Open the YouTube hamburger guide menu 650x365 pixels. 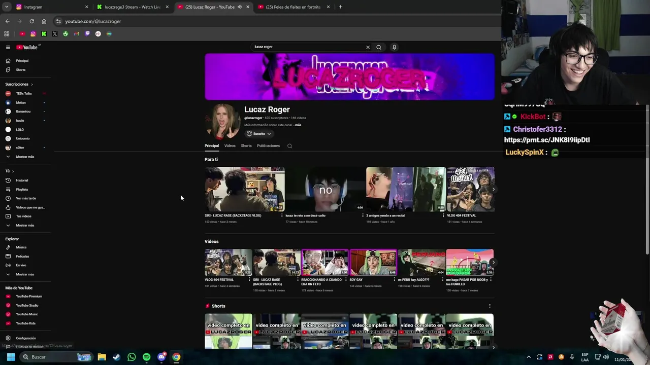(8, 47)
